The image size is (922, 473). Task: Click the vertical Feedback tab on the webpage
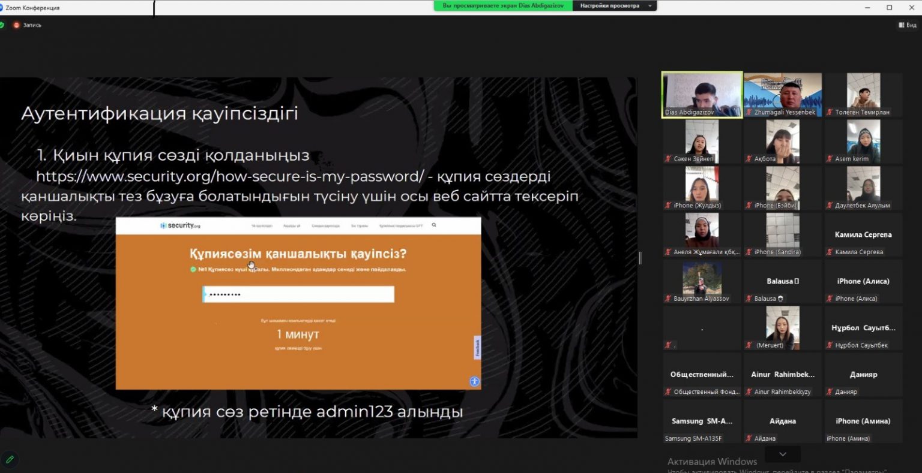click(x=478, y=348)
